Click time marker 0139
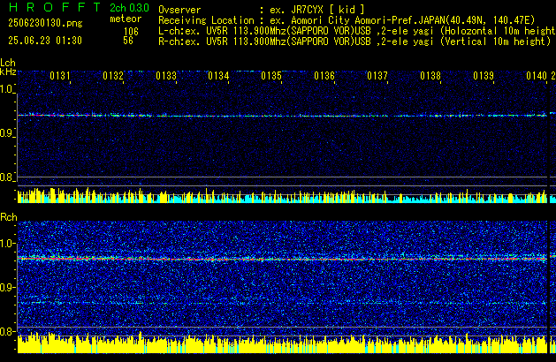This screenshot has height=362, width=556. (x=484, y=76)
